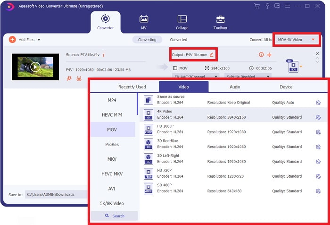Open settings gear for 3D Red-Blue preset

point(318,147)
